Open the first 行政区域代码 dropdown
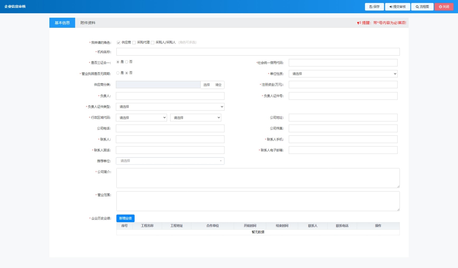Screen dimensions: 458x268 (141, 118)
